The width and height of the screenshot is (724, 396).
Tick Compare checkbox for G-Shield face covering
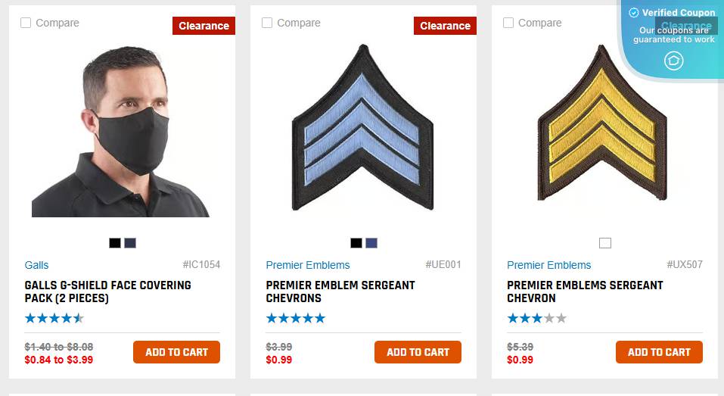(x=26, y=23)
